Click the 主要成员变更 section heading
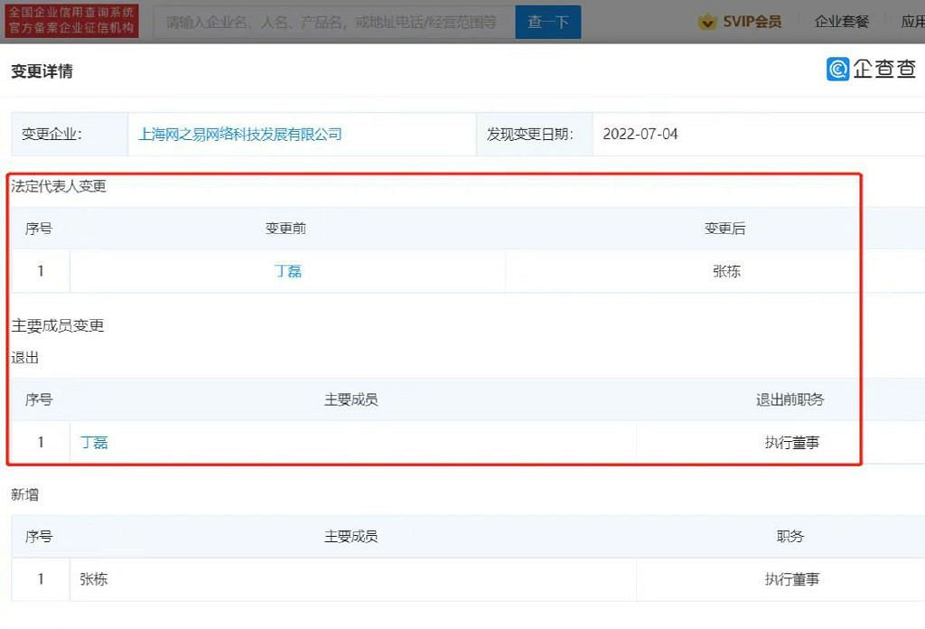925x629 pixels. (57, 325)
